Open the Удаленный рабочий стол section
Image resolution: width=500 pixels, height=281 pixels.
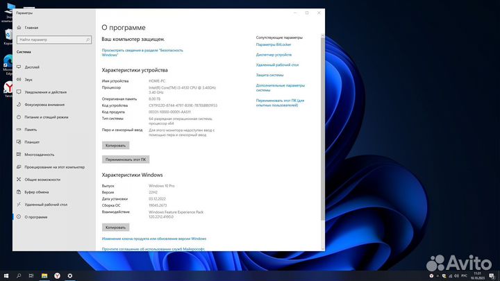(x=46, y=205)
